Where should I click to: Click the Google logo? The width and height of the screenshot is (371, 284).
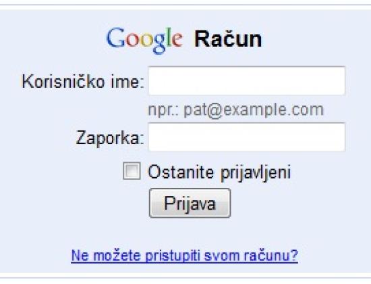pyautogui.click(x=144, y=41)
